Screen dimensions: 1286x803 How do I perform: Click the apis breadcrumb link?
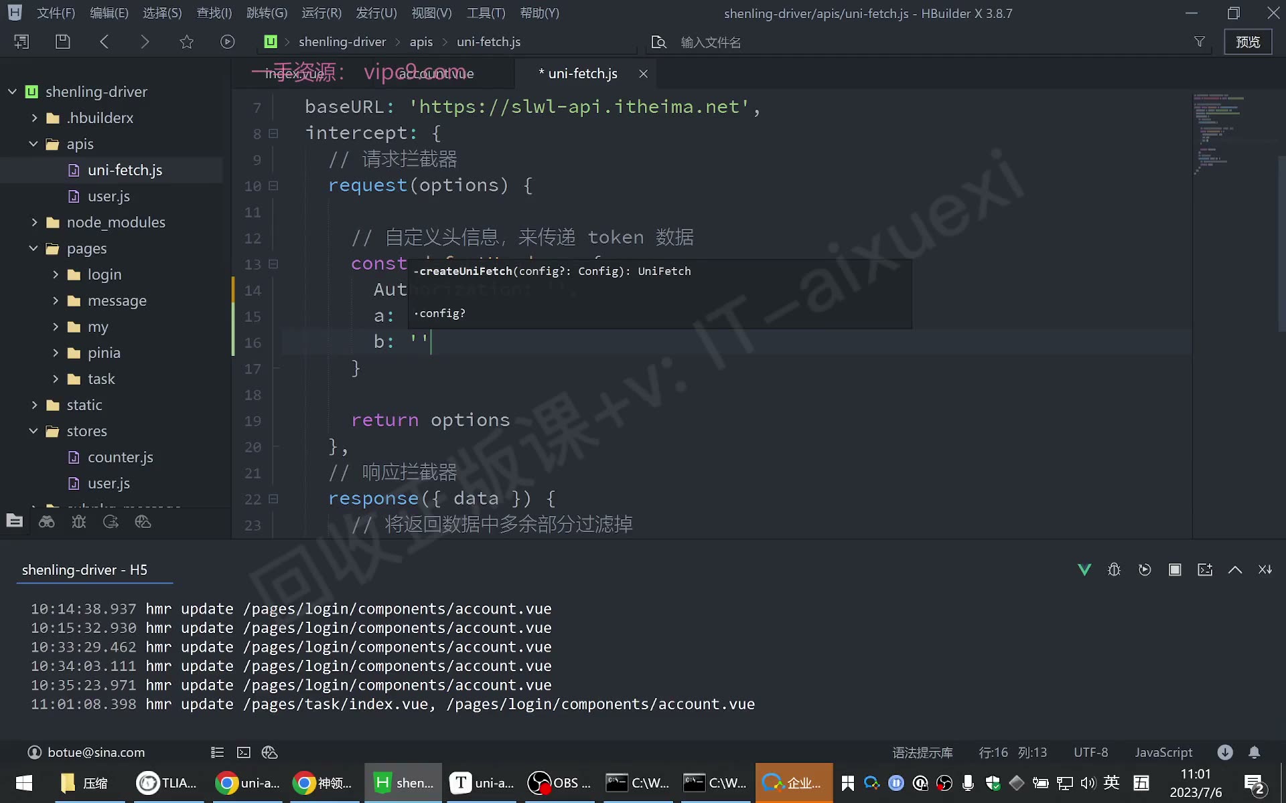coord(421,41)
